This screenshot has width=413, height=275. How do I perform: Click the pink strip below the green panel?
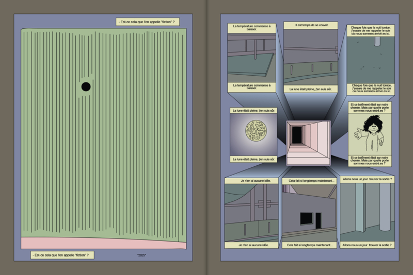tap(103, 243)
